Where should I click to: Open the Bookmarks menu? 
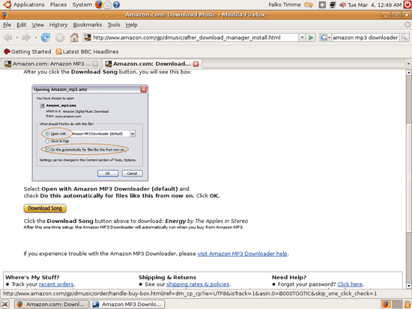tap(88, 25)
